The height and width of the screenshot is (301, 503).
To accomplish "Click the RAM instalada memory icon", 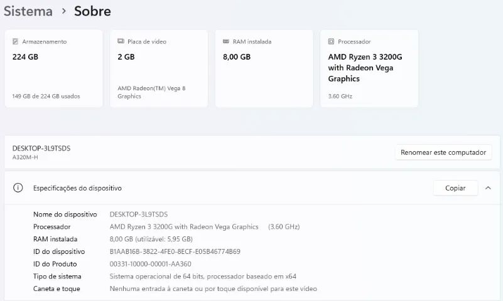I will click(226, 41).
